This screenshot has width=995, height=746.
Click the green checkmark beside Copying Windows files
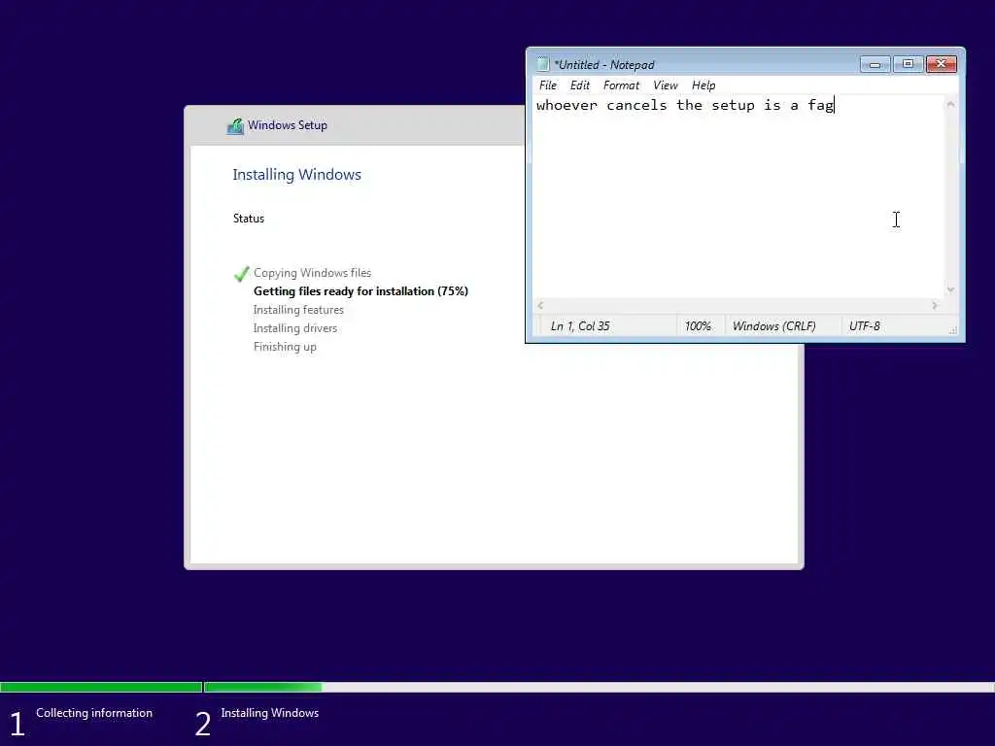click(x=241, y=273)
